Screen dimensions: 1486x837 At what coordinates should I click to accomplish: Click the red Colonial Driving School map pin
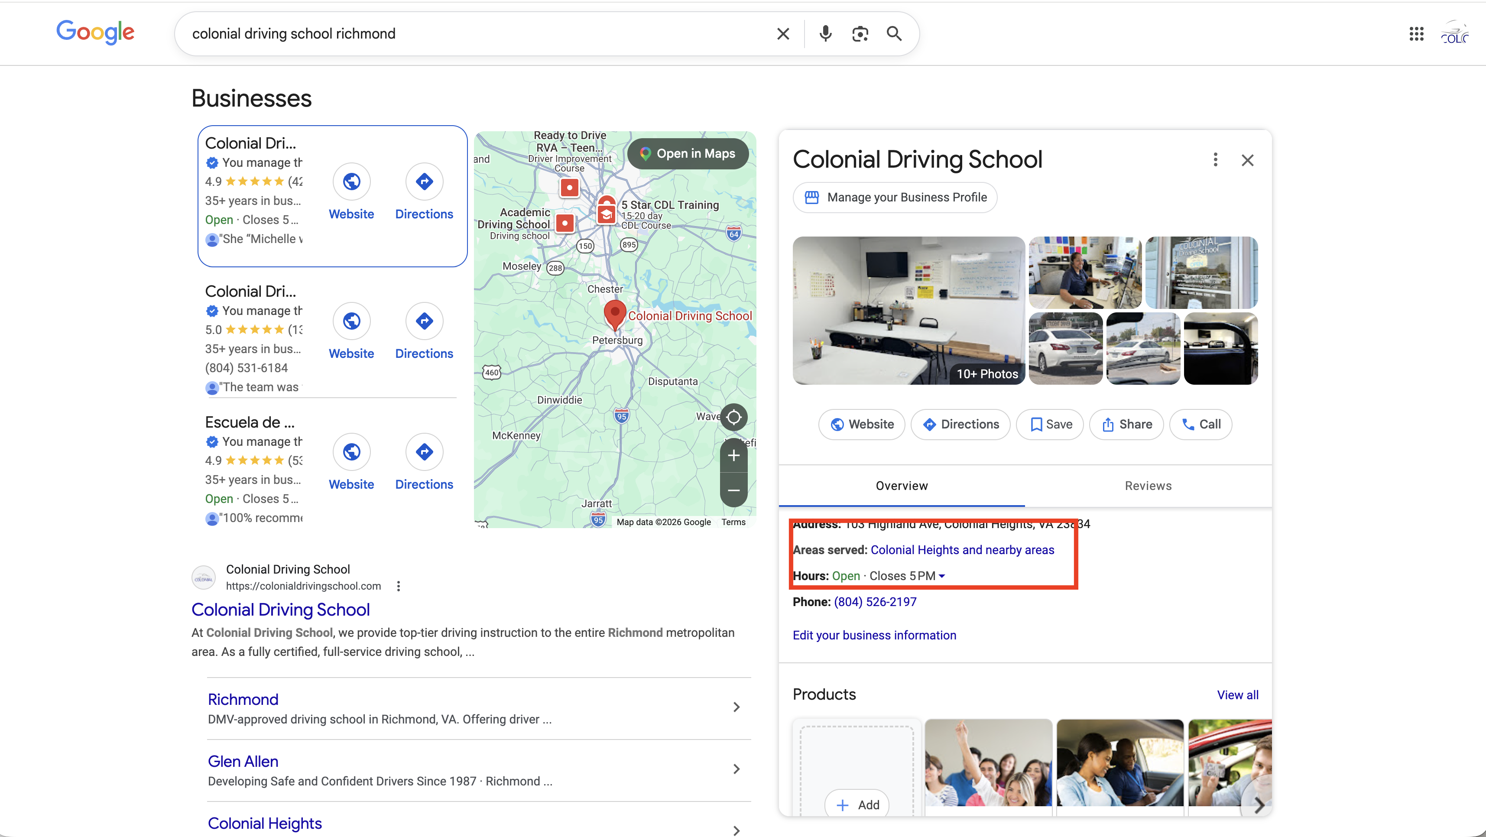(615, 315)
